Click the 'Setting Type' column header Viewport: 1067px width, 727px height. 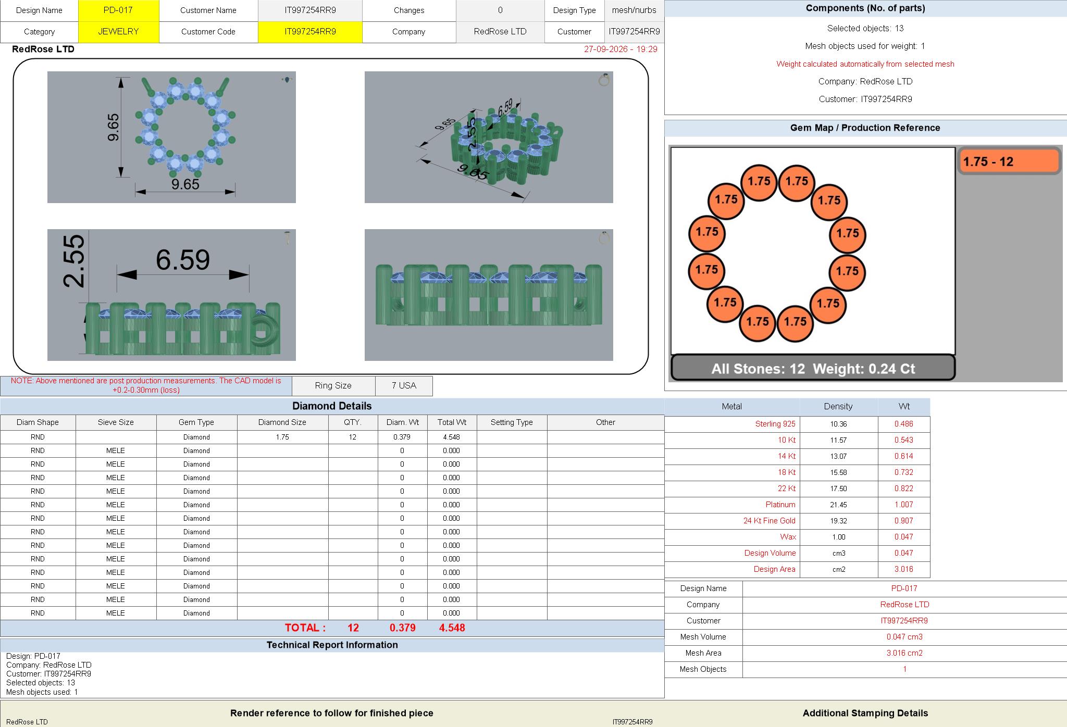click(x=512, y=422)
